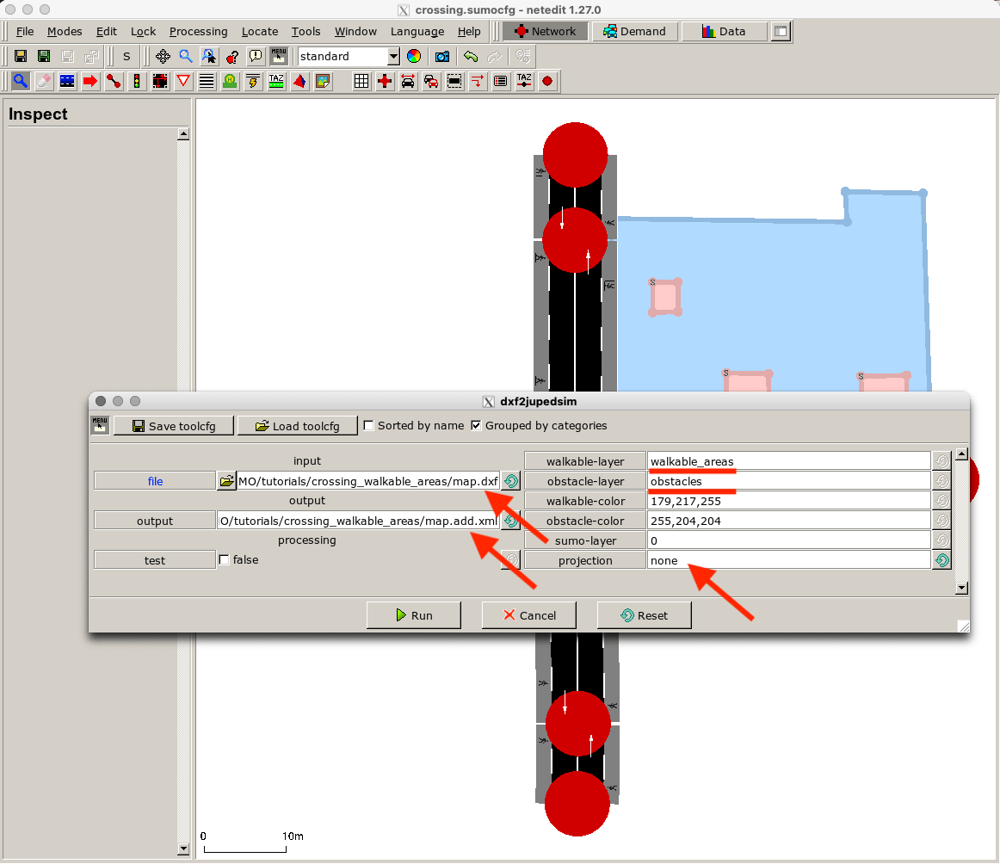Open the Processing menu
Screen dimensions: 1000x864
[x=198, y=31]
